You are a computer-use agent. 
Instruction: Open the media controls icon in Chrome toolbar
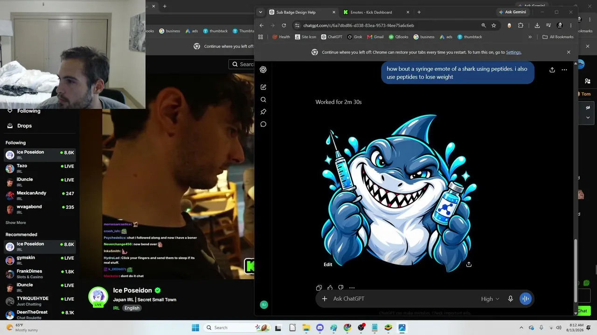[x=548, y=26]
